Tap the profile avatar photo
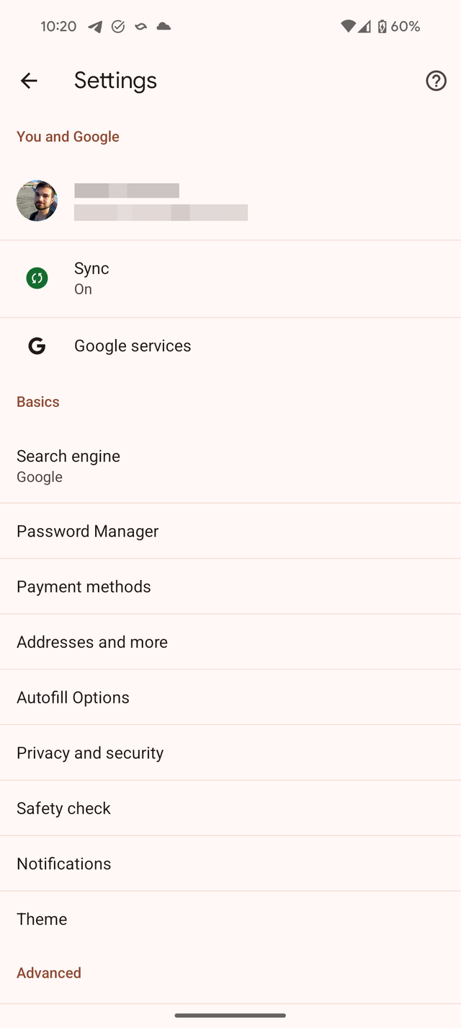This screenshot has height=1028, width=461. tap(37, 201)
